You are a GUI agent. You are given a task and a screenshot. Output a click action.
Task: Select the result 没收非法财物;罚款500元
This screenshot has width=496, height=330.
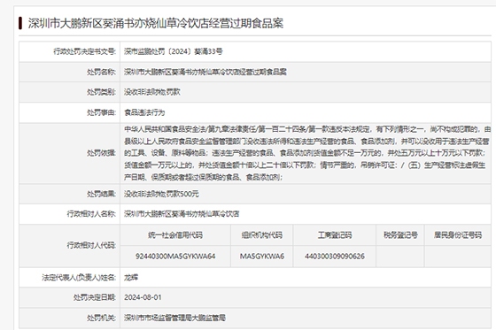[161, 194]
